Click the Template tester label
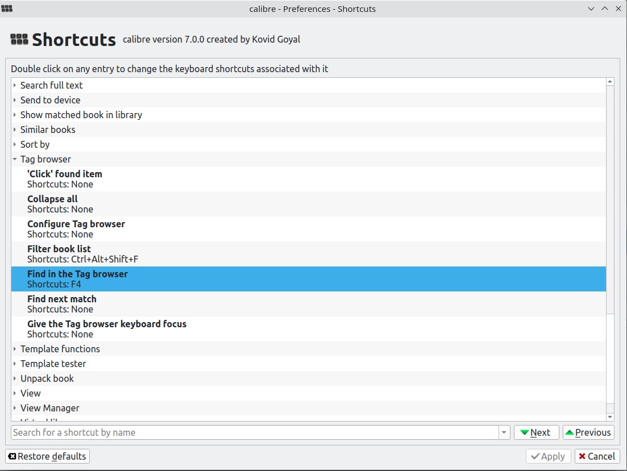This screenshot has width=627, height=471. [x=53, y=364]
